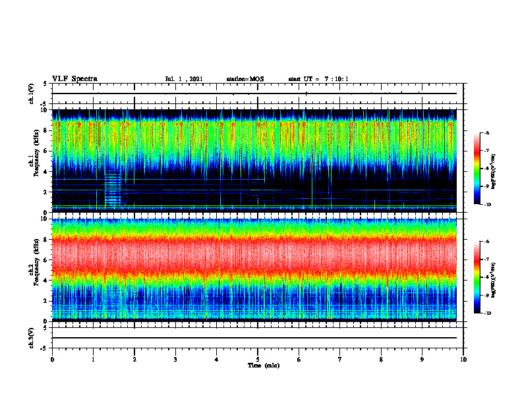Click the date text "Jul 1, 2021"
The height and width of the screenshot is (403, 522).
click(x=184, y=79)
